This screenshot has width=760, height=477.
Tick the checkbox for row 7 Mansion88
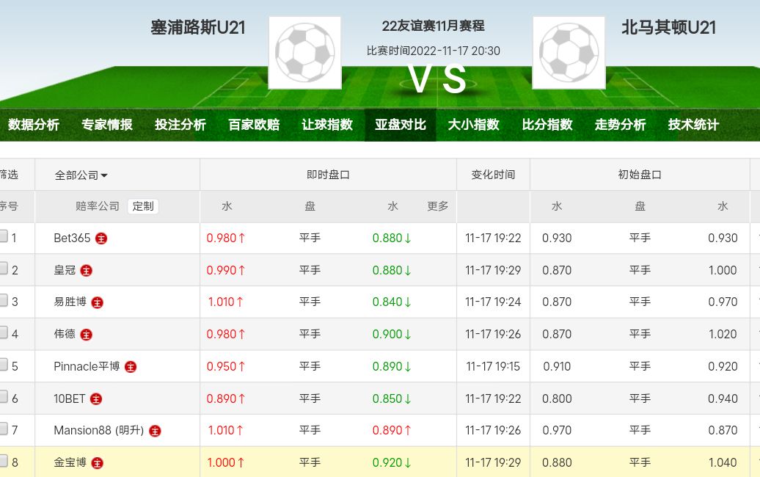[x=4, y=429]
